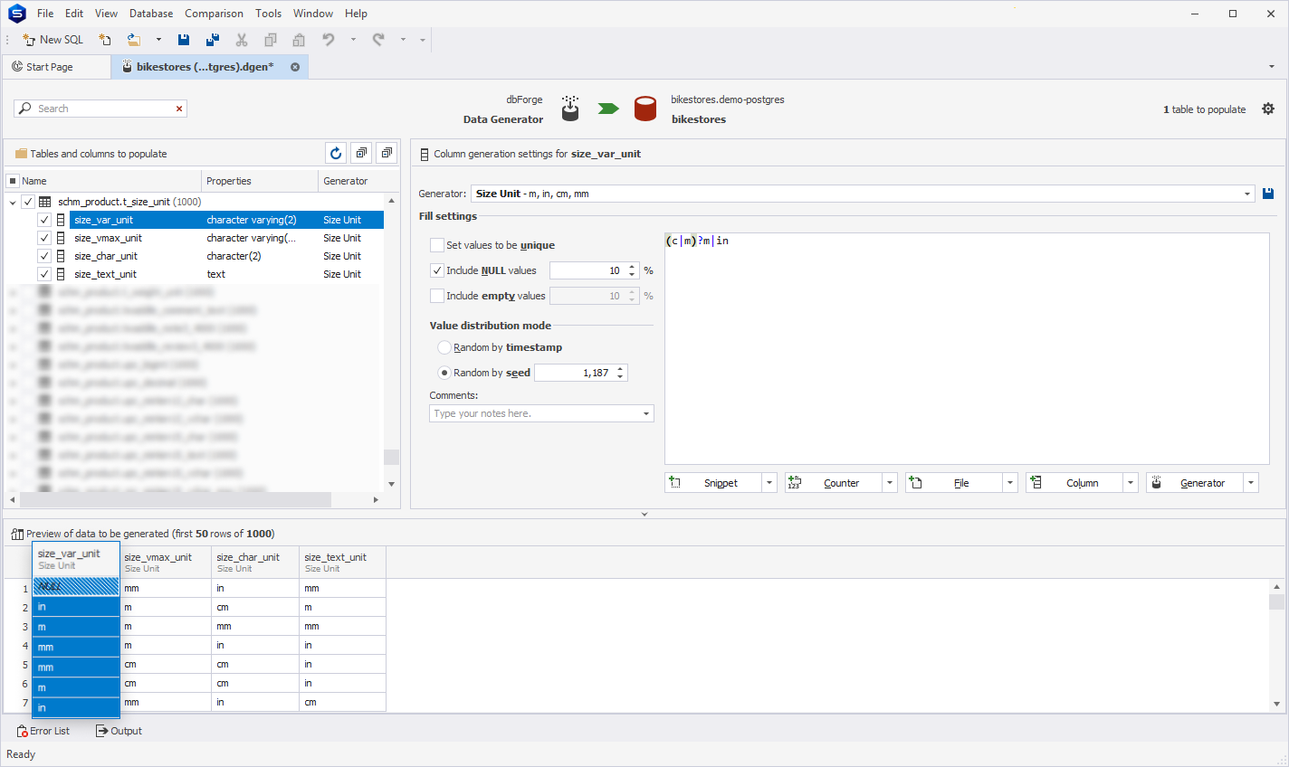Expand the Counter button dropdown arrow
This screenshot has width=1289, height=767.
pyautogui.click(x=890, y=483)
